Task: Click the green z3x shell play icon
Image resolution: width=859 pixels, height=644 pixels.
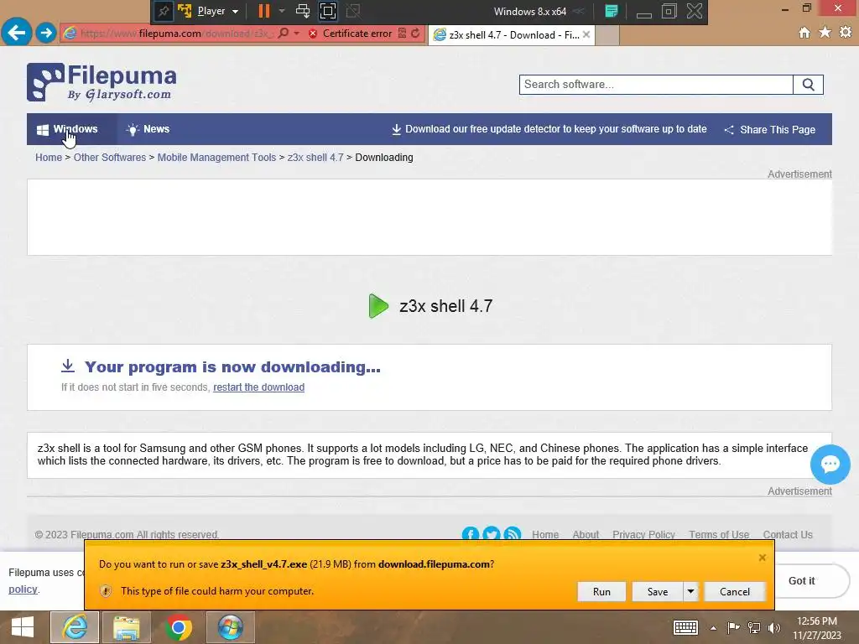Action: (378, 305)
